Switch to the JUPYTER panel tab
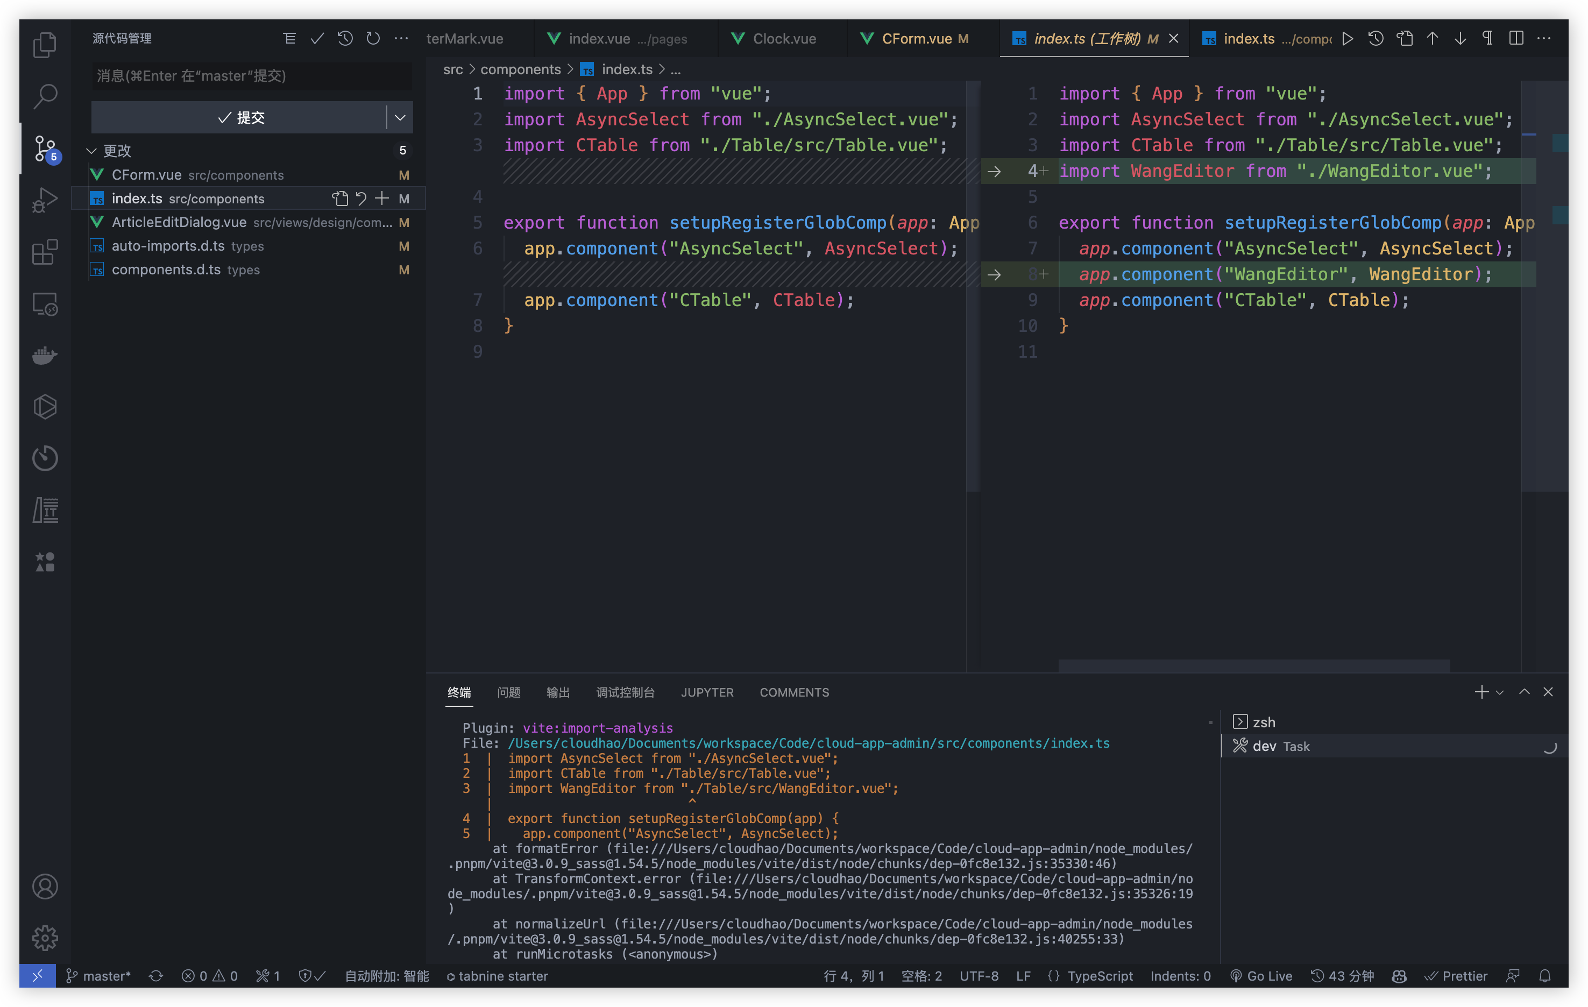The height and width of the screenshot is (1007, 1588). point(707,692)
